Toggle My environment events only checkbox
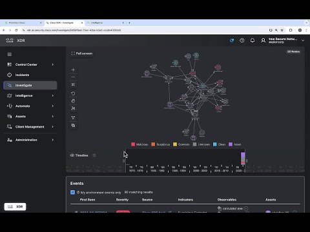 pos(72,192)
